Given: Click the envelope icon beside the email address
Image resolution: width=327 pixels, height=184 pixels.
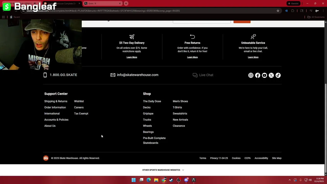Looking at the screenshot, I should [113, 75].
